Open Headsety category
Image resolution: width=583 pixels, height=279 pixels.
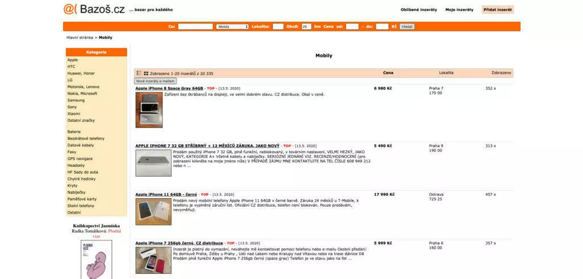tap(76, 165)
